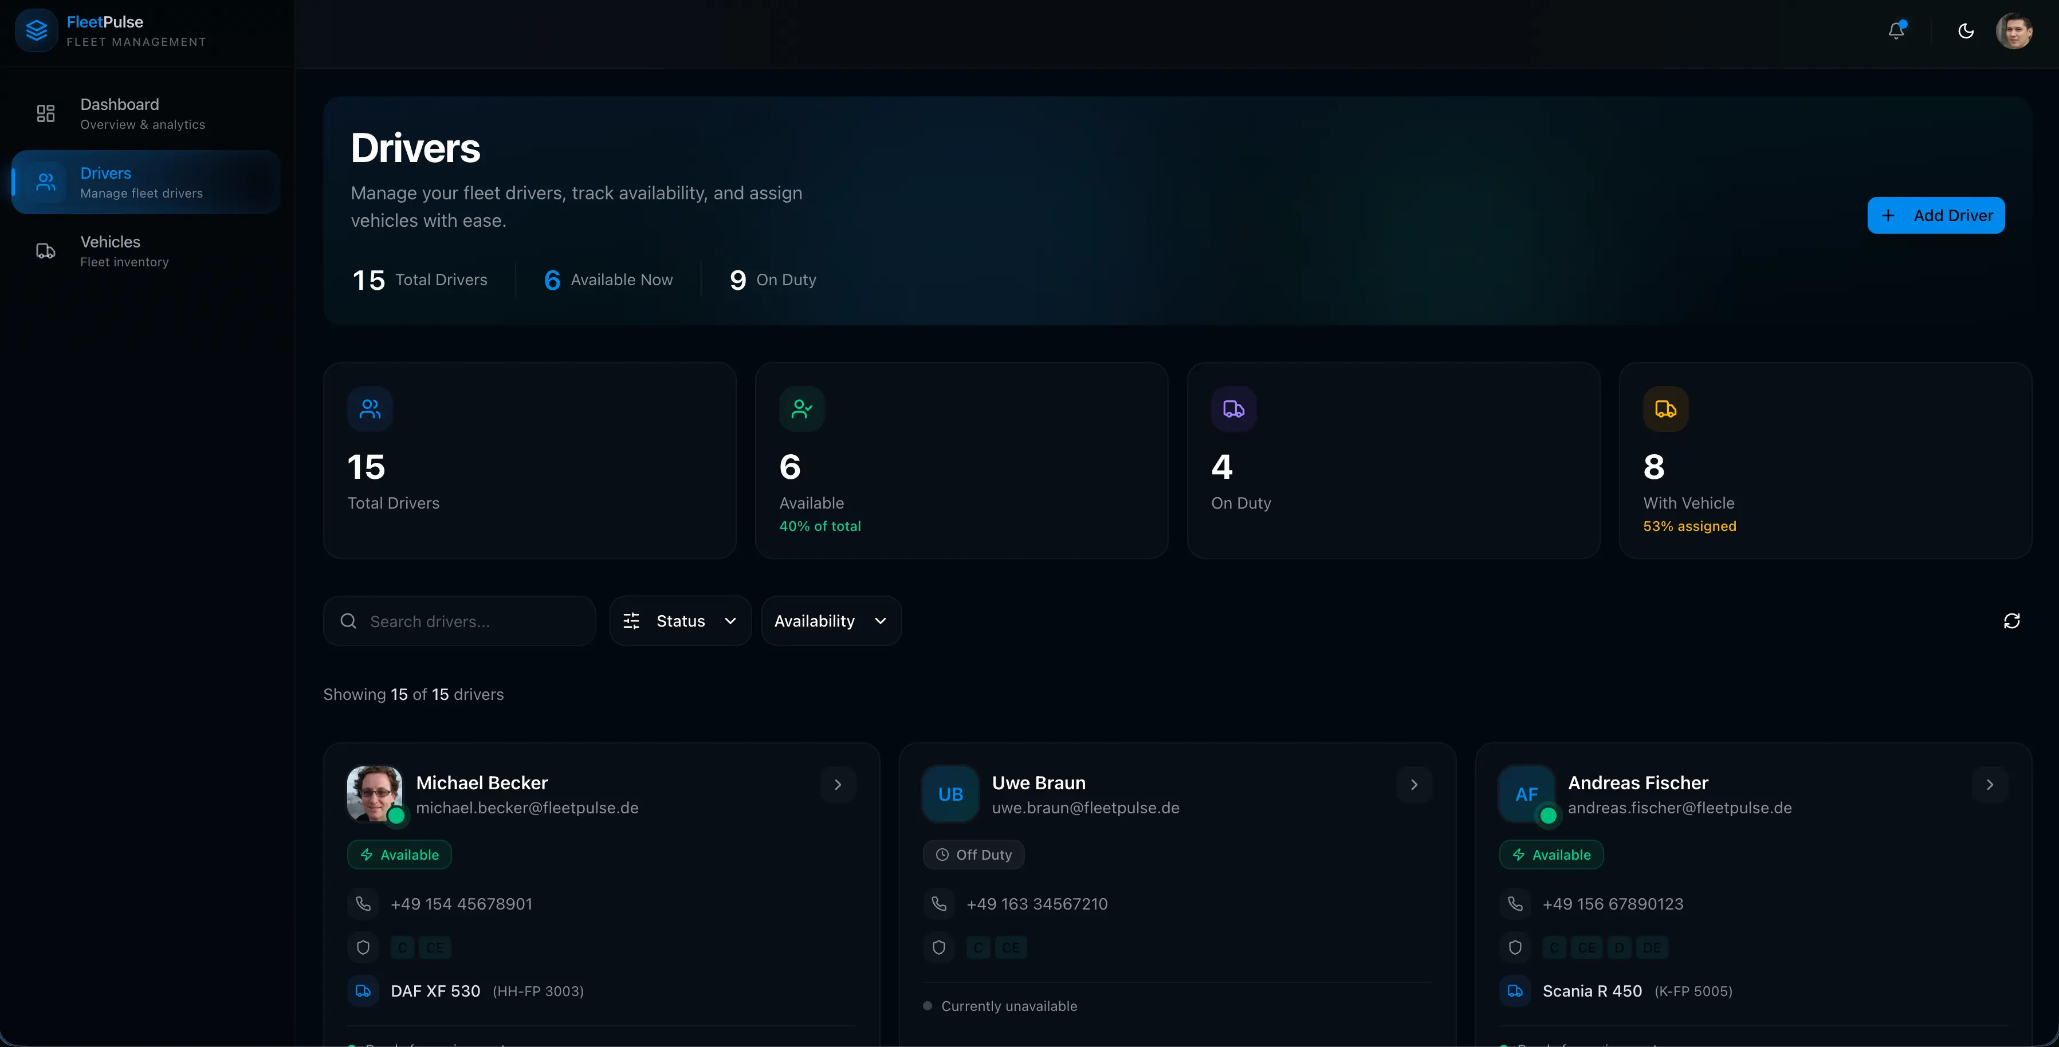Screen dimensions: 2059x1047
Task: Toggle dark mode moon icon
Action: (x=1966, y=31)
